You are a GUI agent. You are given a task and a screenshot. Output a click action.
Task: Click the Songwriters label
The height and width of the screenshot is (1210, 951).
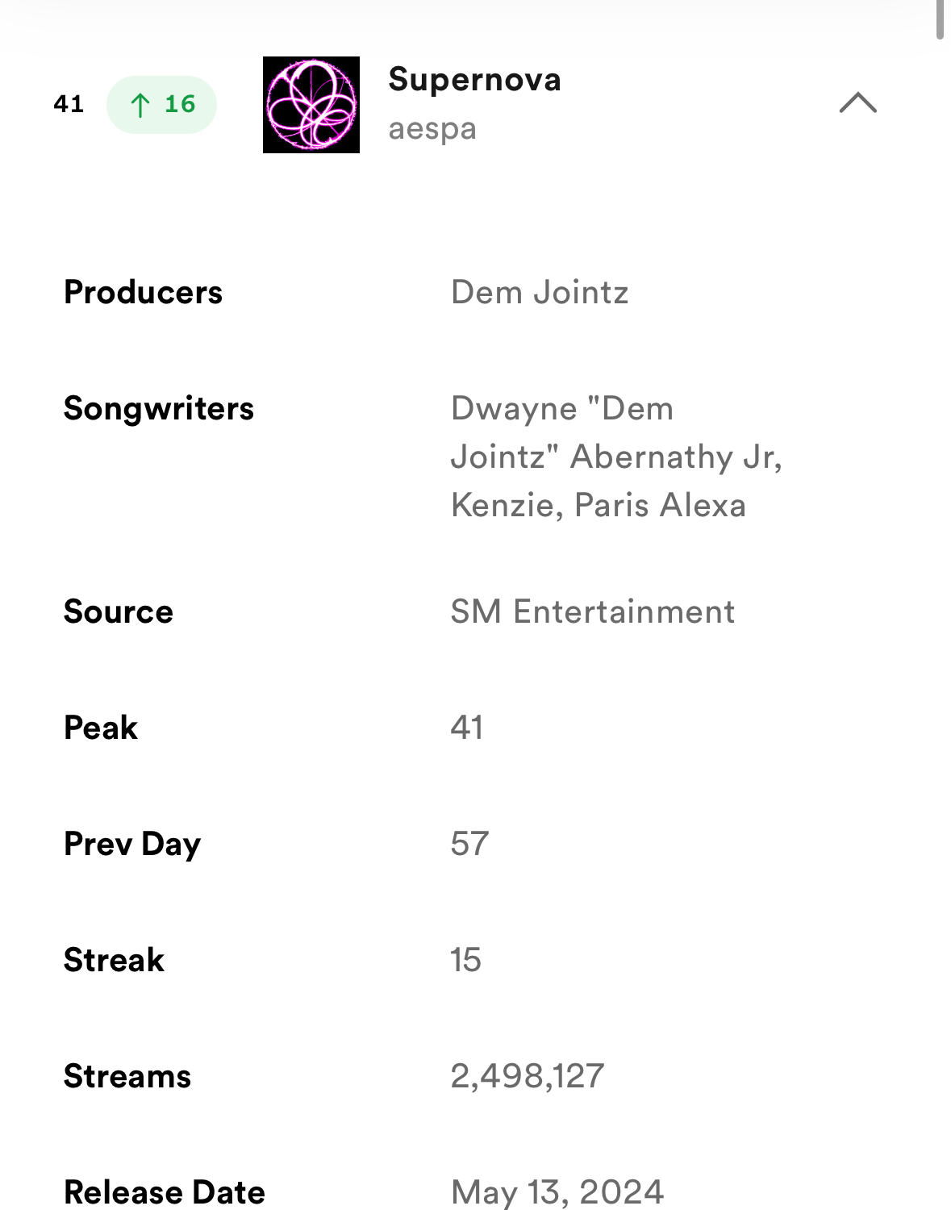[x=159, y=409]
